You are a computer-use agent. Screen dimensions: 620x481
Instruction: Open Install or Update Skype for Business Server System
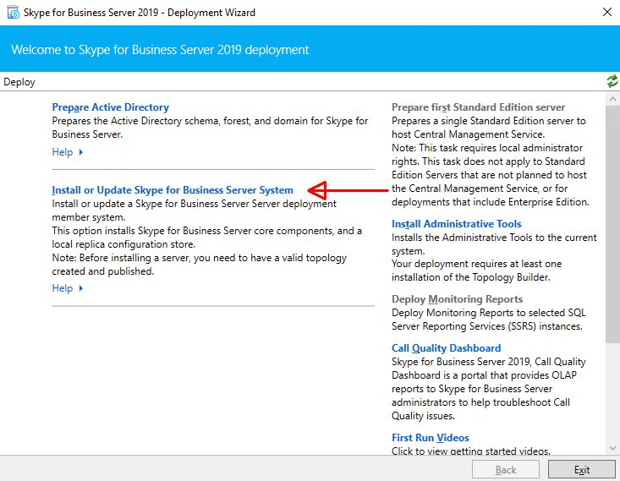point(173,190)
